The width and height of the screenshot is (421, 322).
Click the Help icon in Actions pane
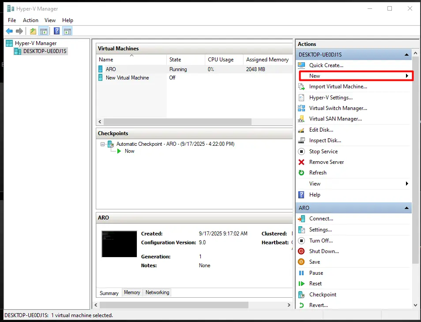[301, 195]
